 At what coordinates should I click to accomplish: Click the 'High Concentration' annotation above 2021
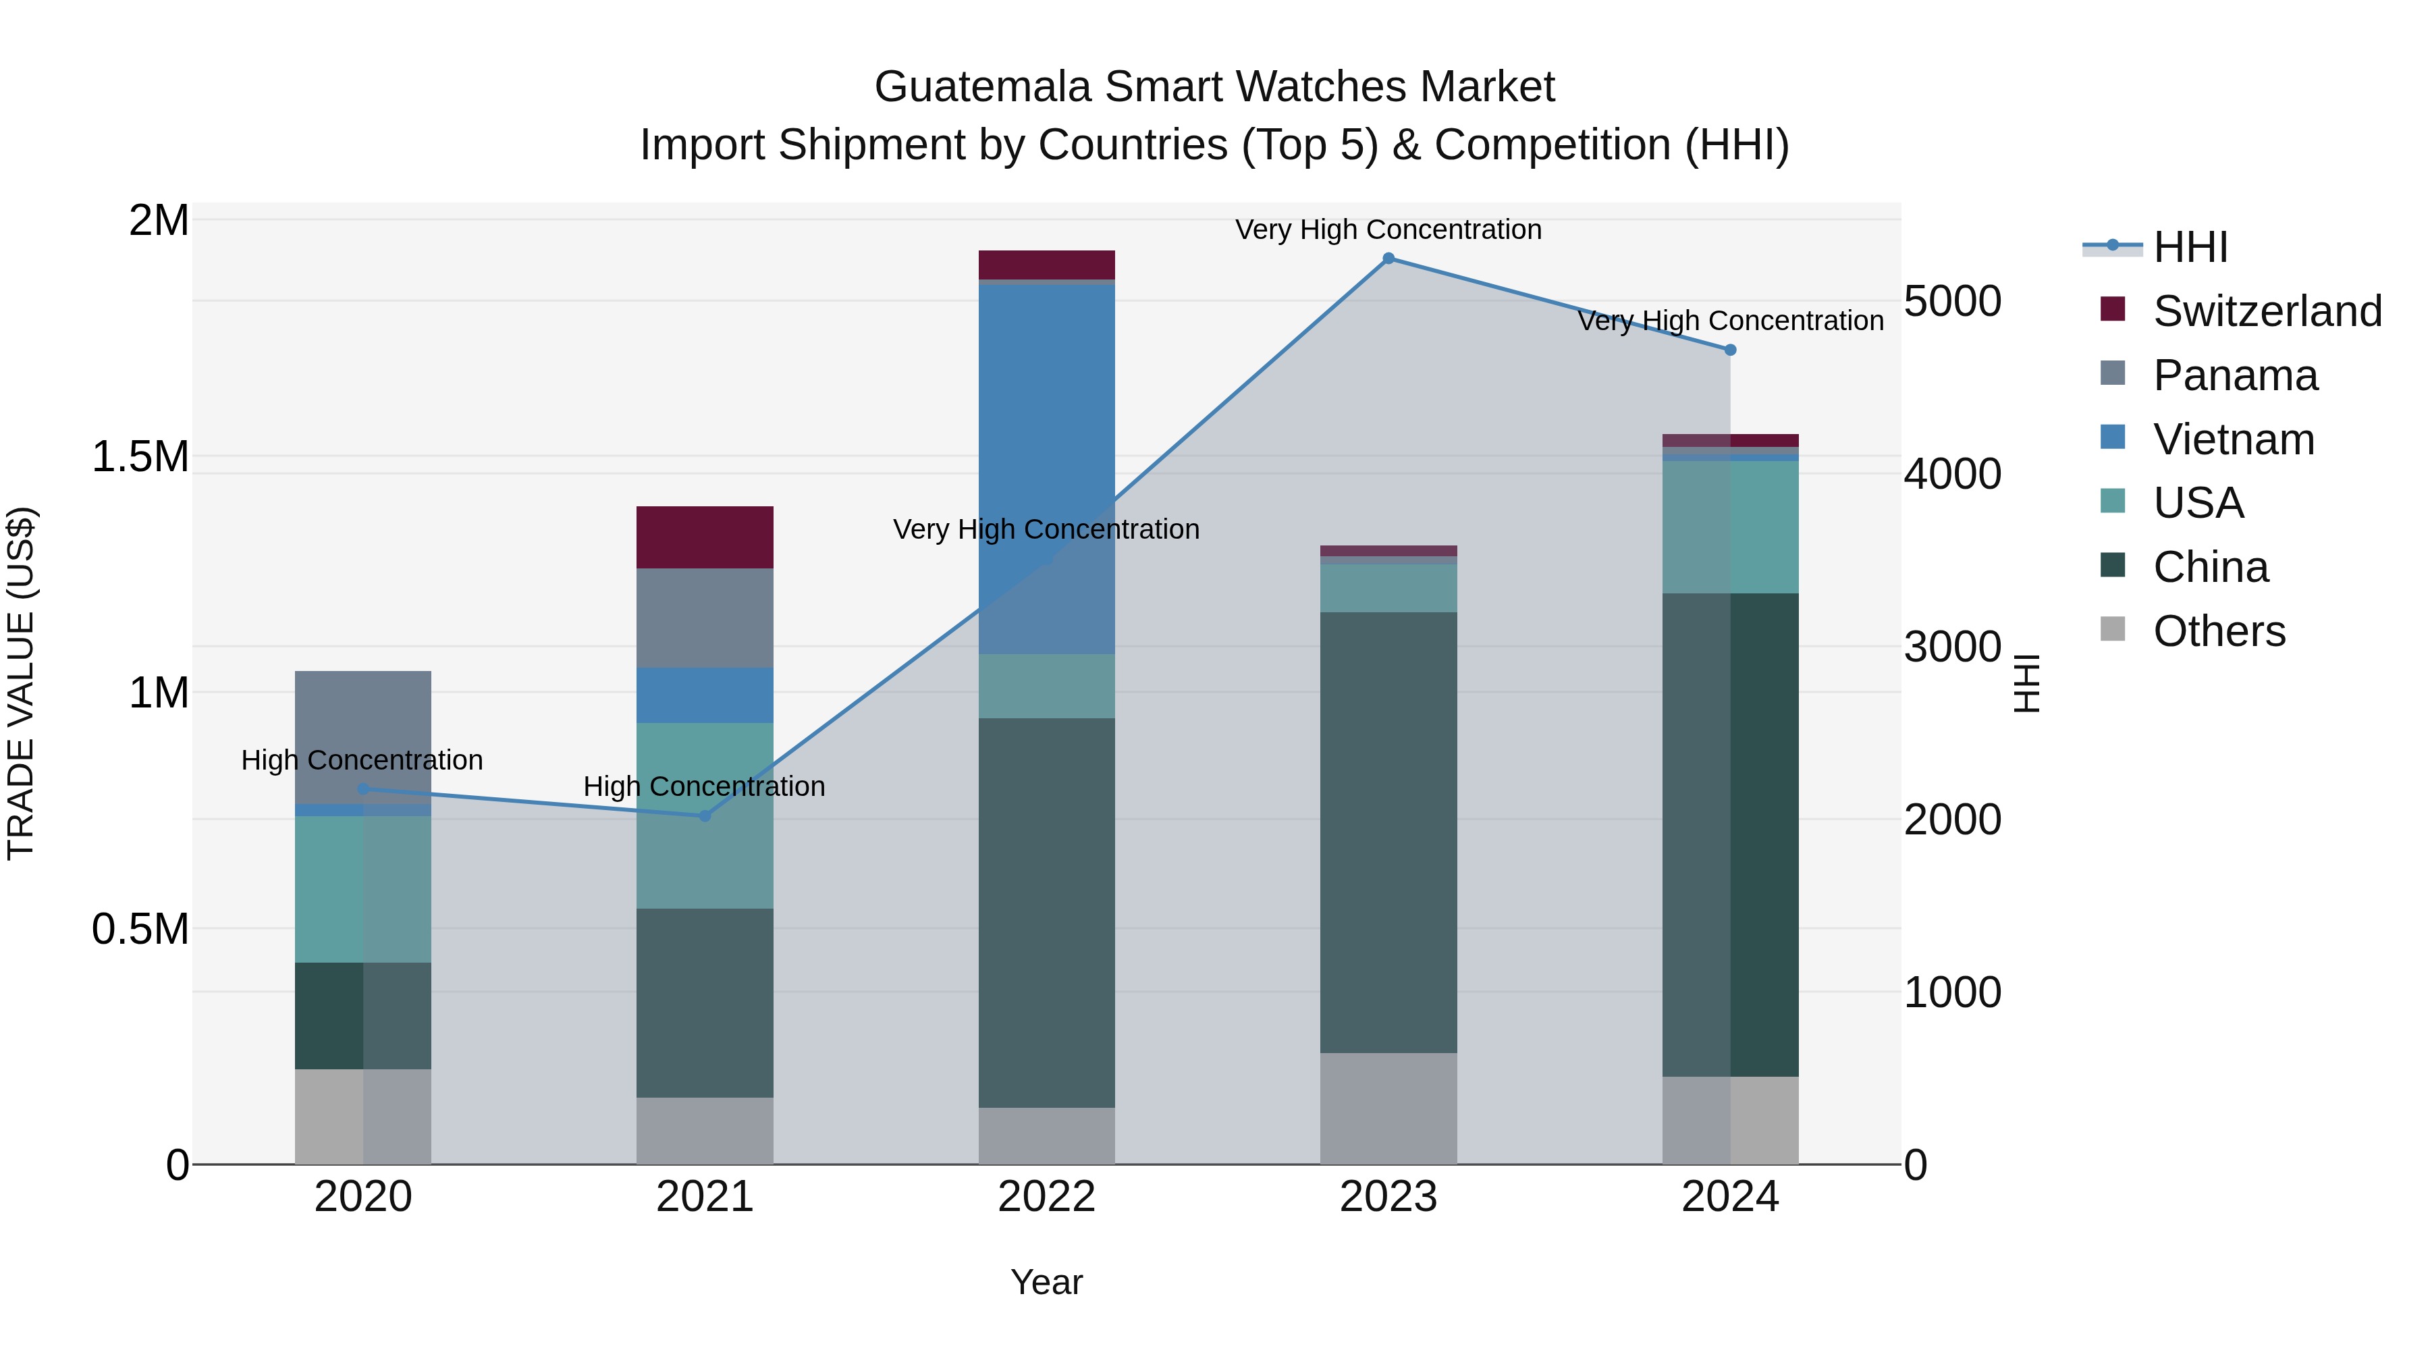tap(705, 786)
